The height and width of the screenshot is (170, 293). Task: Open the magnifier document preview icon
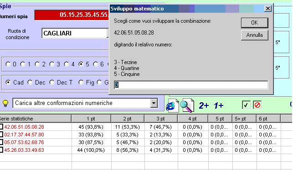[x=187, y=105]
